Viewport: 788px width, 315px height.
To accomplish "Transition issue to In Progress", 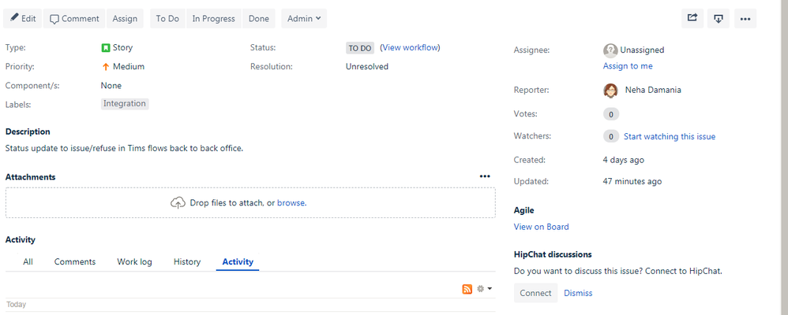I will 214,19.
